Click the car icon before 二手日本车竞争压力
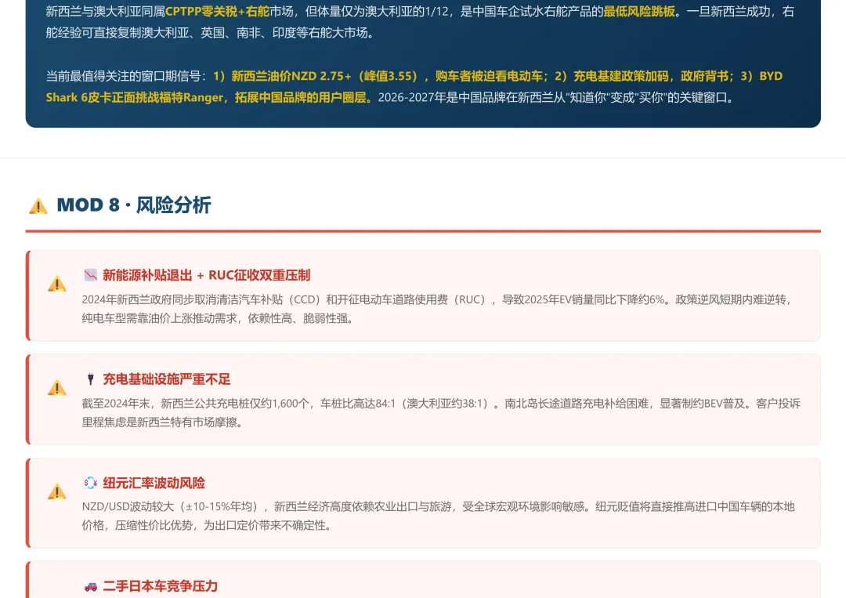The width and height of the screenshot is (846, 598). pyautogui.click(x=91, y=586)
